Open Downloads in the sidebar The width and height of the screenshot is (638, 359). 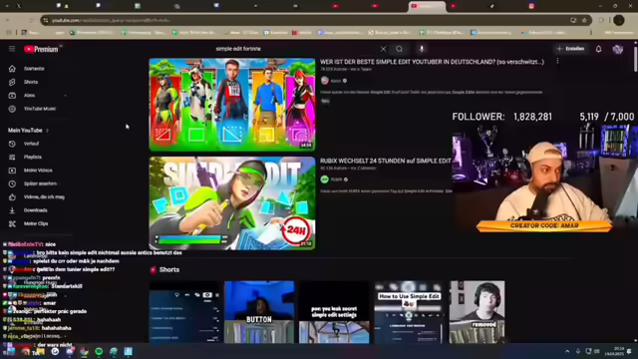(x=37, y=210)
